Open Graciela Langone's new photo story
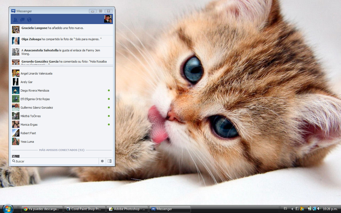The height and width of the screenshot is (213, 341). point(62,30)
